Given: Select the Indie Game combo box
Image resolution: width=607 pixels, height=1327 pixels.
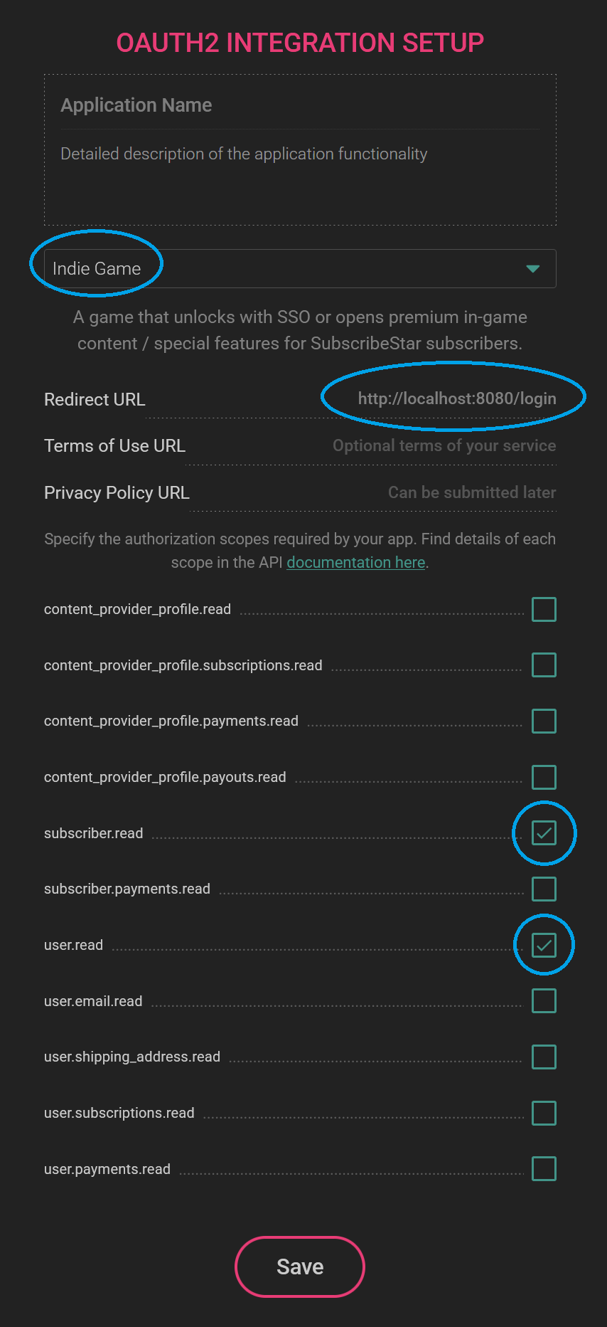Looking at the screenshot, I should (x=300, y=268).
